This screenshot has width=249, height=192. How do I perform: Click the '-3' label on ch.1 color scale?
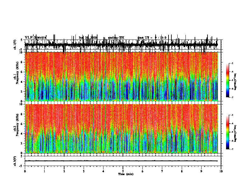(x=232, y=63)
